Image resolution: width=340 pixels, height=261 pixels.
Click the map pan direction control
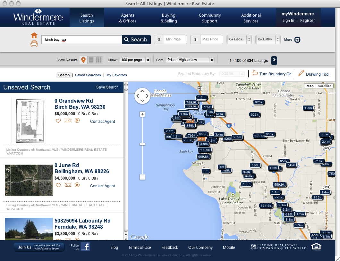click(x=142, y=96)
